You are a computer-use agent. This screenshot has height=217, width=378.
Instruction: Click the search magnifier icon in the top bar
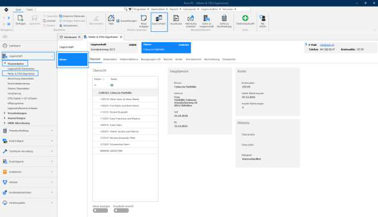click(x=125, y=9)
